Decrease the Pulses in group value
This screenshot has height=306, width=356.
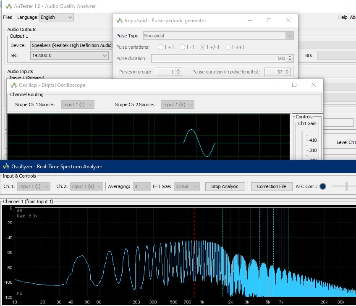[178, 73]
